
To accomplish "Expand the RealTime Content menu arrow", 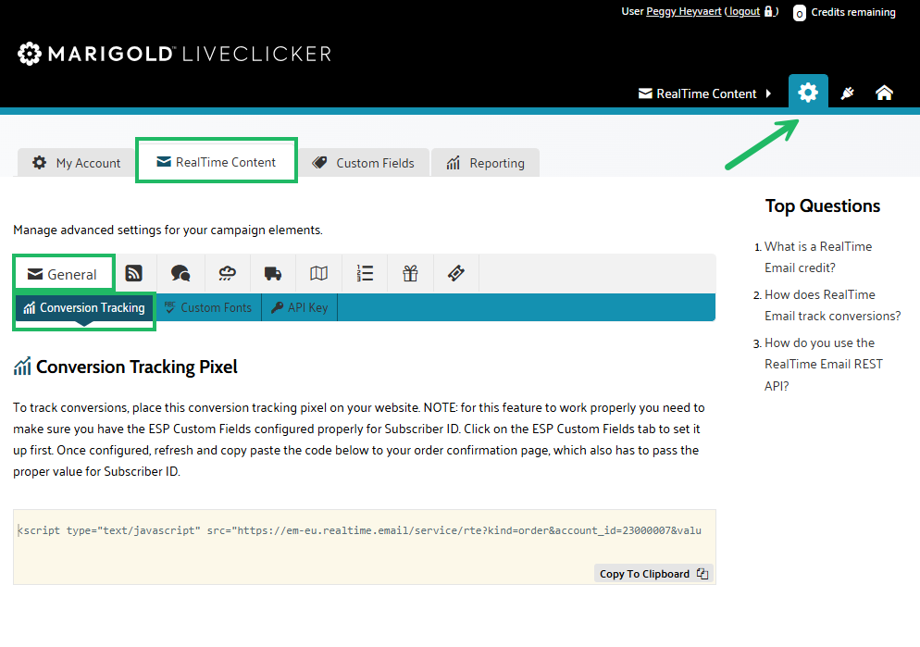I will 767,93.
